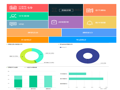This screenshot has width=120, height=90.
Task: Open student management via the person icon
Action: point(13,16)
